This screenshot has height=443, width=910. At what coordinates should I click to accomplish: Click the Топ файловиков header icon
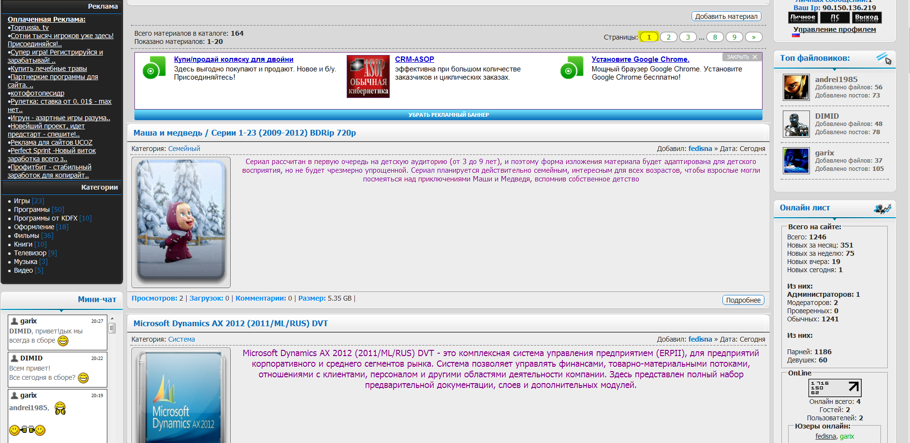coord(884,58)
